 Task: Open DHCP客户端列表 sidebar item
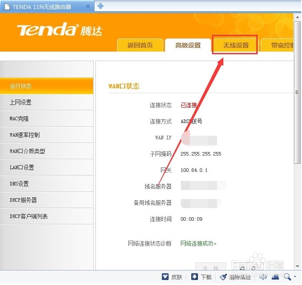(x=47, y=216)
